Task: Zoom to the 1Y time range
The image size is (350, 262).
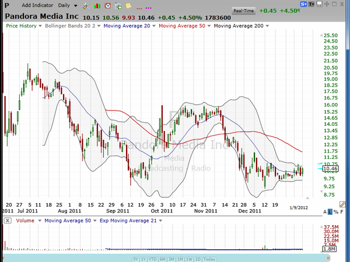Action: tap(143, 259)
